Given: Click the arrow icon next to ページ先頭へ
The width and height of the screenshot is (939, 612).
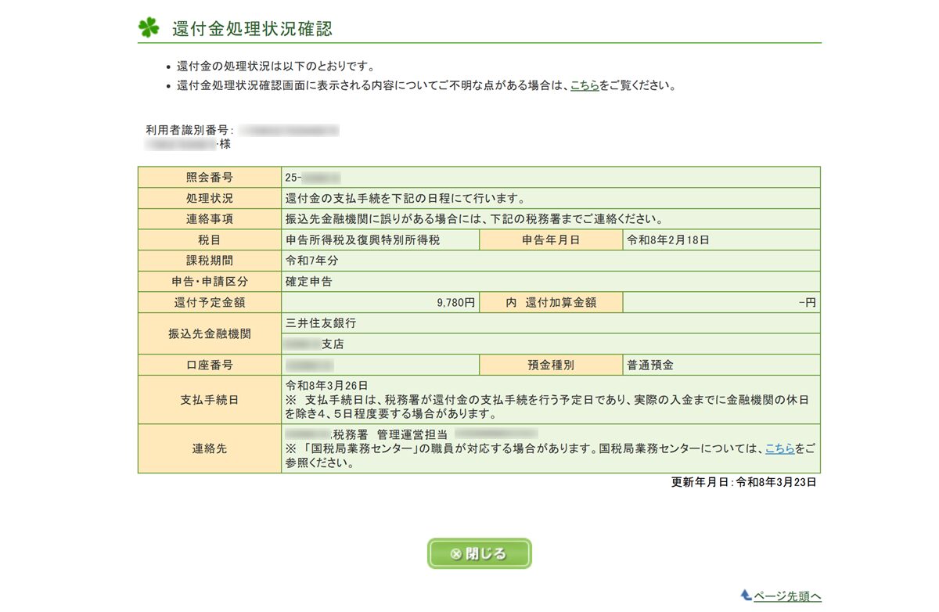Looking at the screenshot, I should click(747, 596).
